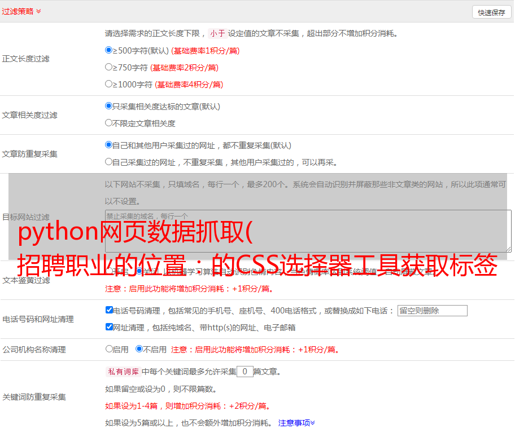515x433 pixels.
Task: Select 自己采集过的网址,不重复采集 option
Action: [x=109, y=162]
